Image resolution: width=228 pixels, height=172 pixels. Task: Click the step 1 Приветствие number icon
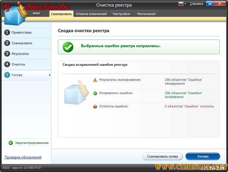coord(7,32)
